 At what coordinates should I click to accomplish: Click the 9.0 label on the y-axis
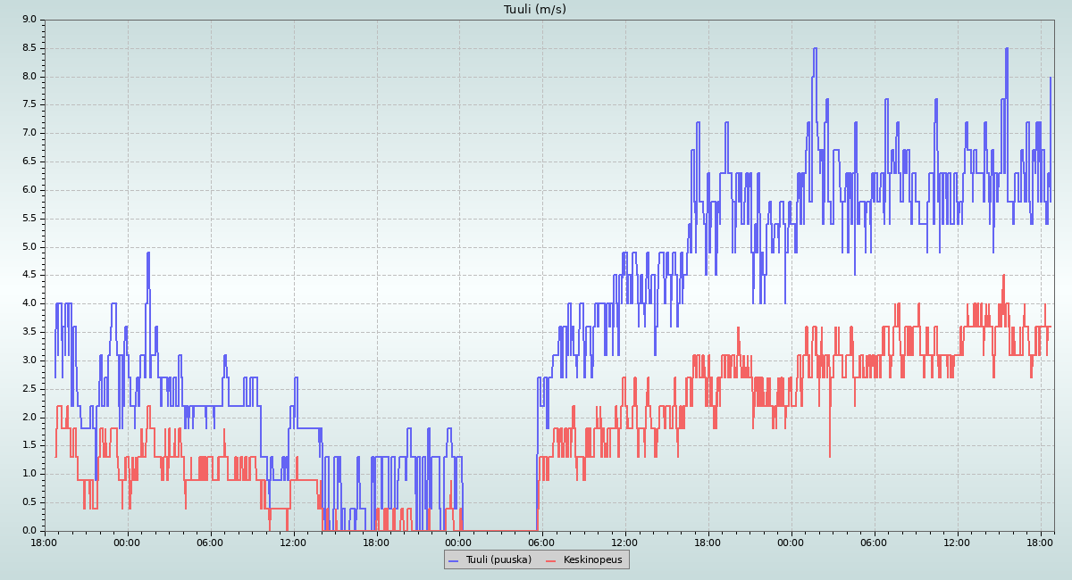(29, 20)
